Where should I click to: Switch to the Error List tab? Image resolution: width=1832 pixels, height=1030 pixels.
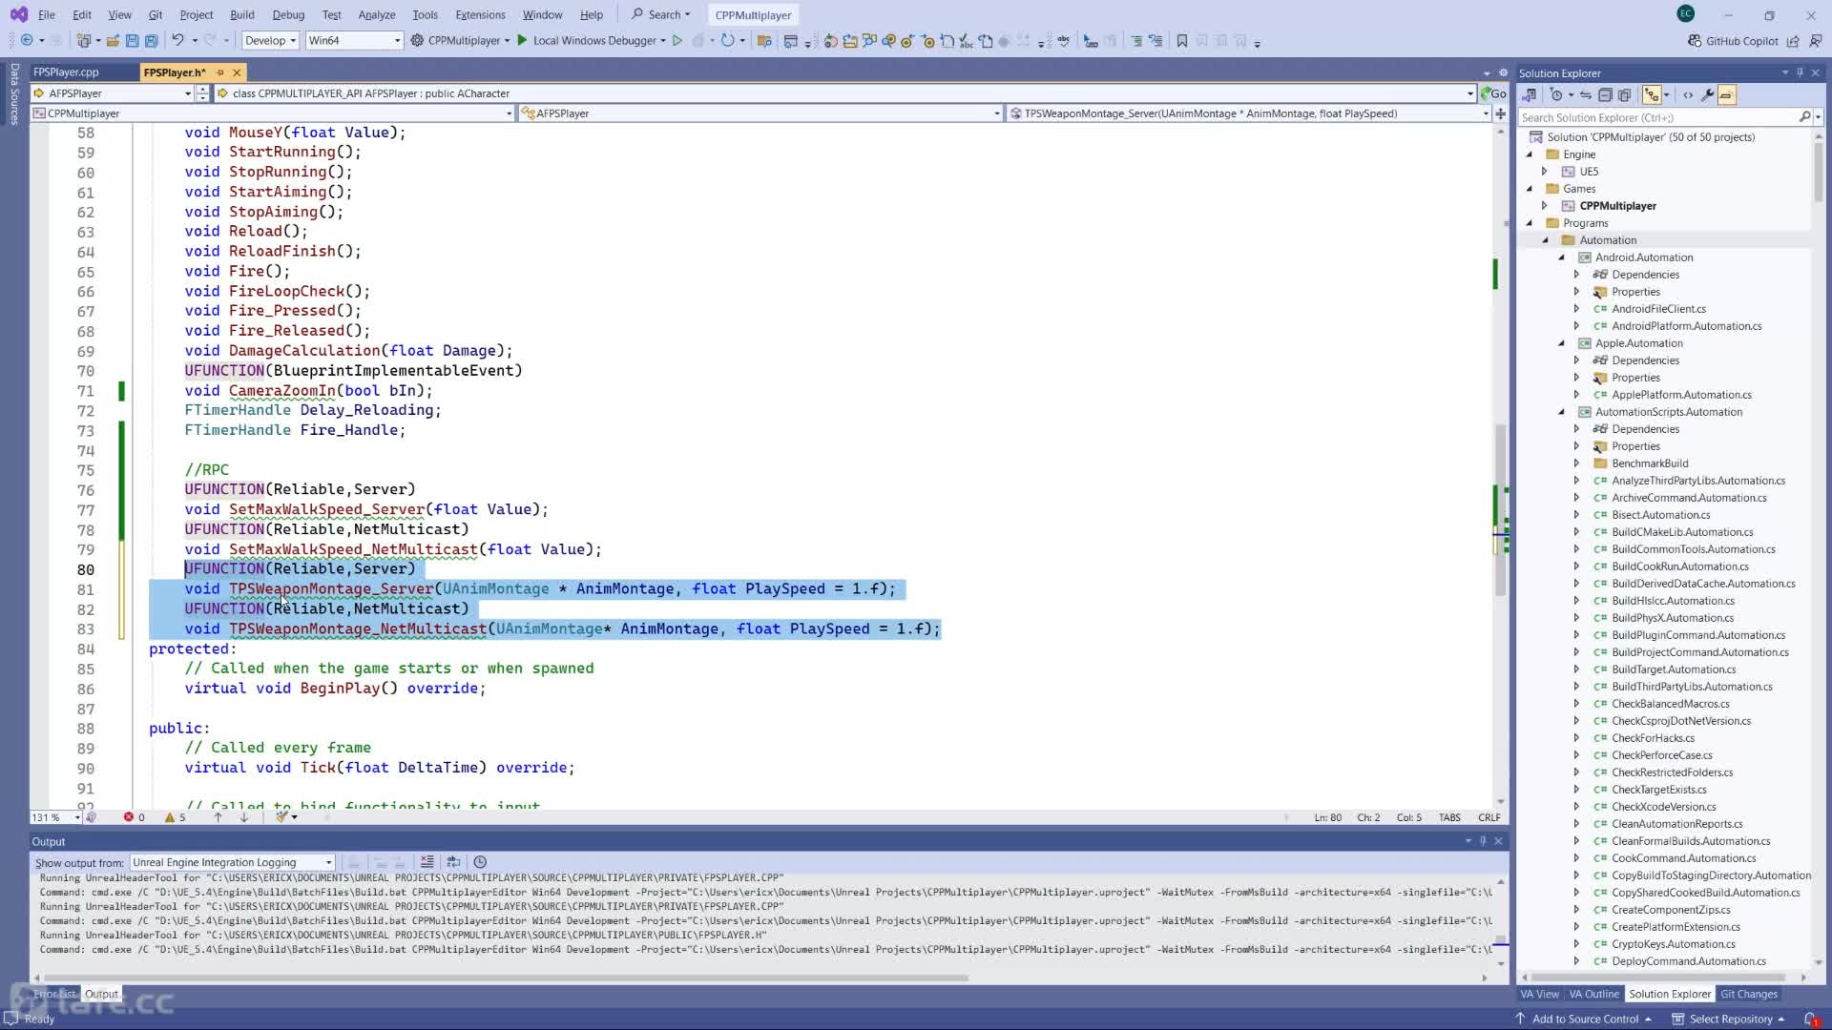coord(54,994)
